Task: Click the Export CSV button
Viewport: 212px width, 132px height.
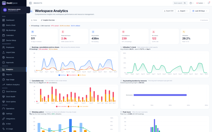Action: point(169,11)
